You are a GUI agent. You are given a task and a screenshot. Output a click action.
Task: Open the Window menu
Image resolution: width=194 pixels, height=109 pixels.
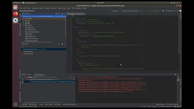point(79,8)
